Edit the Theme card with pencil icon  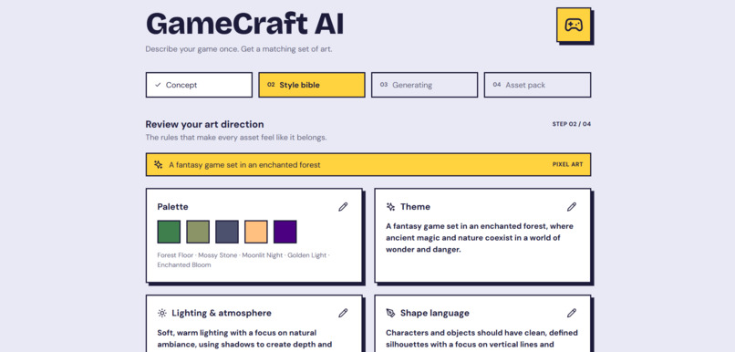point(572,207)
